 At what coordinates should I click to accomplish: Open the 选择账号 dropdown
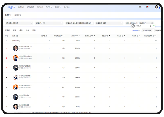click(49, 23)
